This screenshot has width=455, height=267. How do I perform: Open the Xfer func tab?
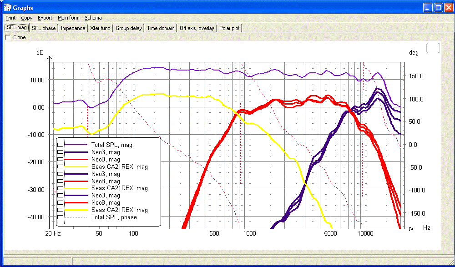(100, 28)
